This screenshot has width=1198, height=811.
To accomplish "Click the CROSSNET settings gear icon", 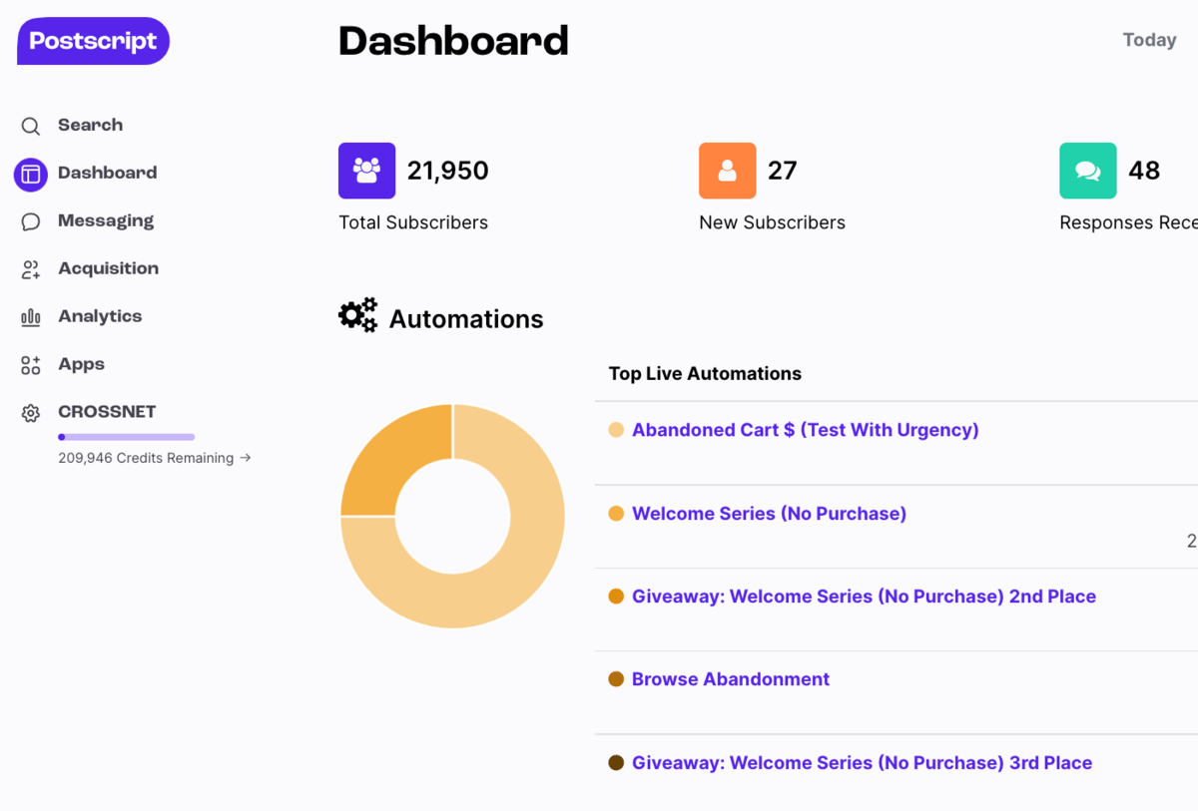I will pyautogui.click(x=31, y=413).
